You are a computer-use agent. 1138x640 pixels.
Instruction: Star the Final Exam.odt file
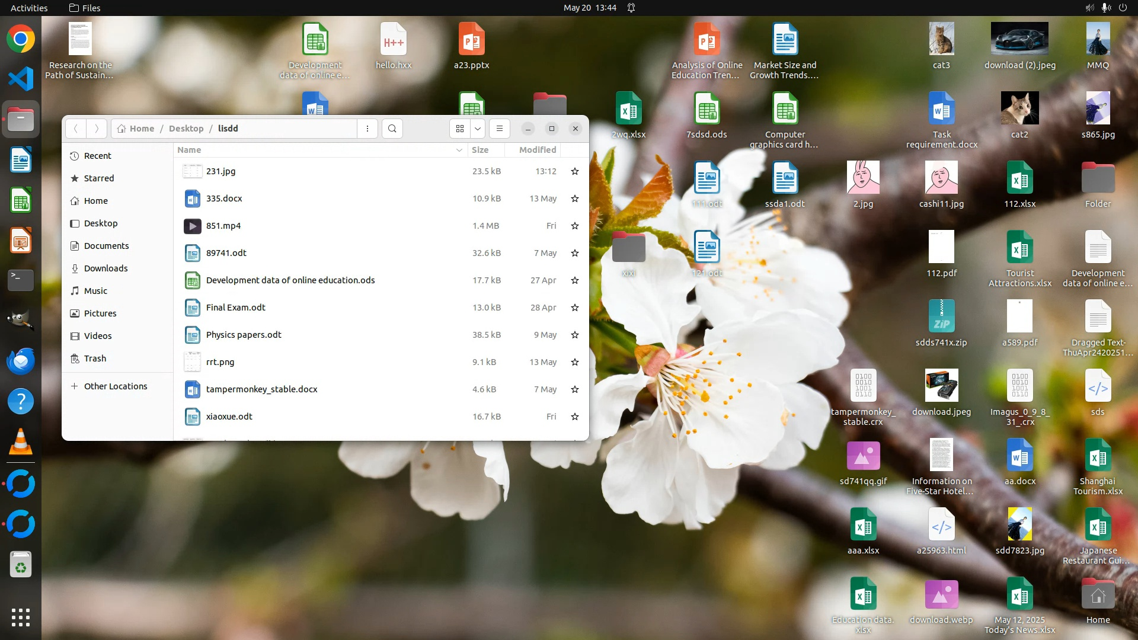click(x=574, y=308)
